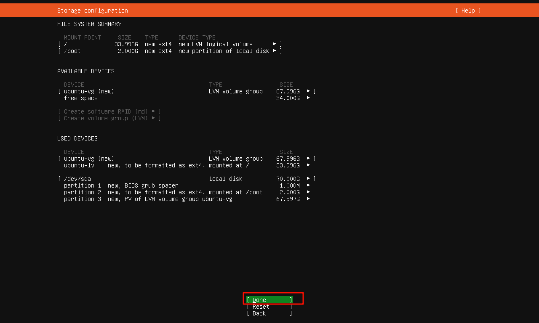This screenshot has width=539, height=323.
Task: Expand options for the / mount point
Action: [275, 44]
